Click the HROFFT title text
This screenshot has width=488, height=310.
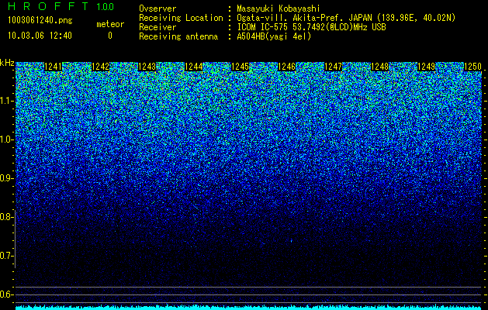[x=48, y=6]
